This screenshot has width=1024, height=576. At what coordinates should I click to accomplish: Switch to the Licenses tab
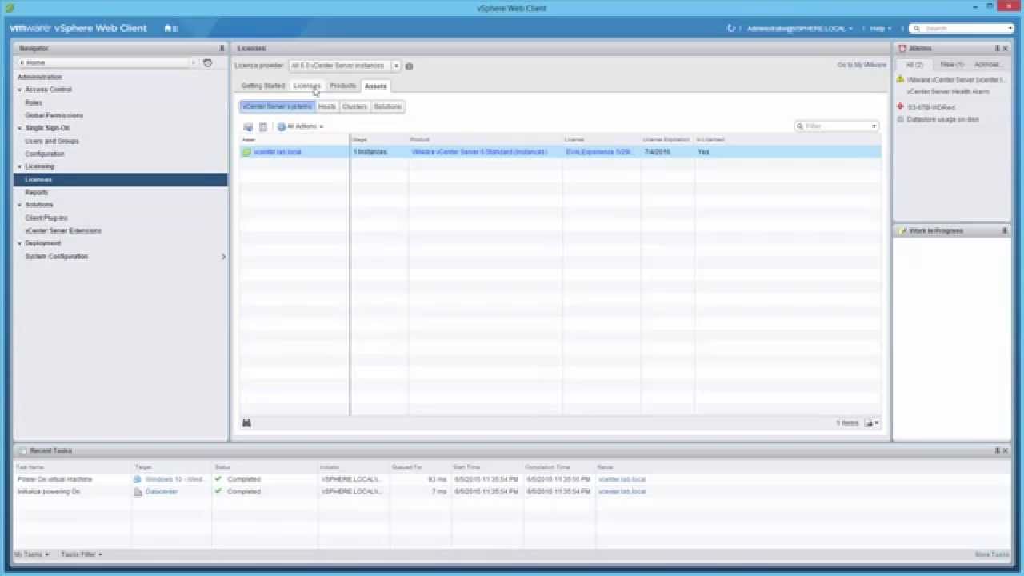pos(306,86)
